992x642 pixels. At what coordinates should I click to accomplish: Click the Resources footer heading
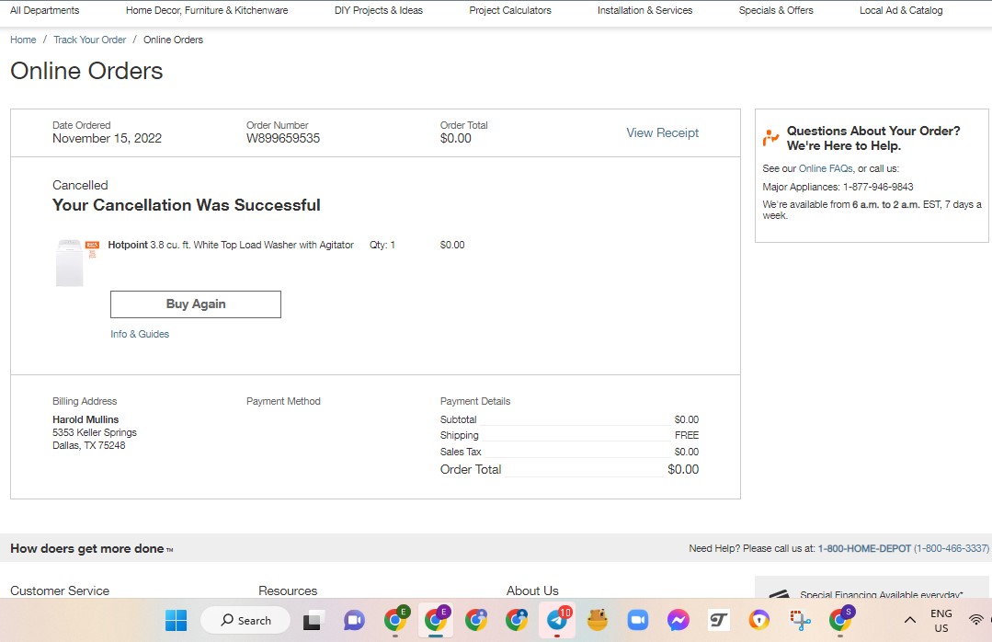coord(288,590)
